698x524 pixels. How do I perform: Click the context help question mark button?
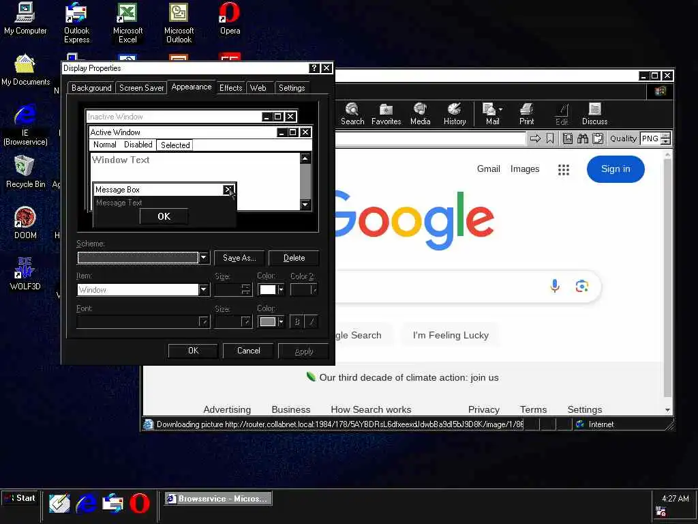pos(314,68)
